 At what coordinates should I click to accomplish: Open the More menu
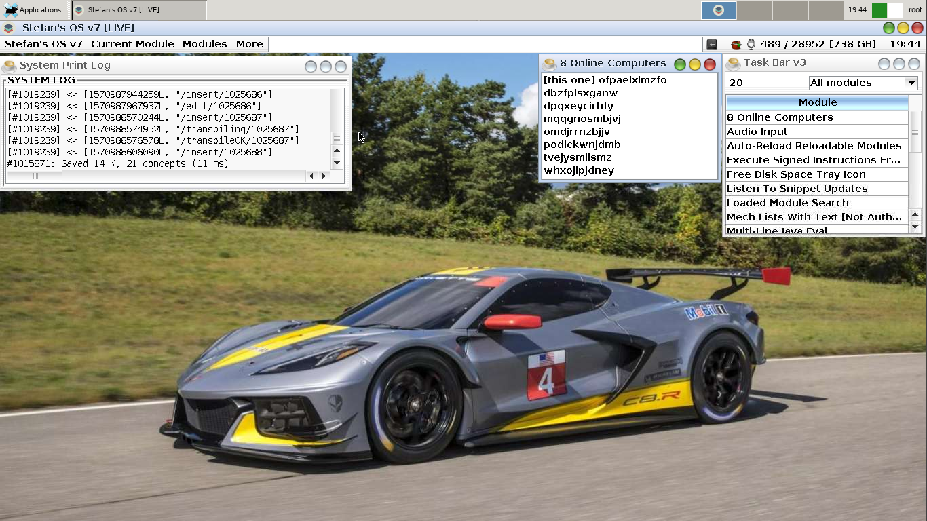pyautogui.click(x=249, y=44)
